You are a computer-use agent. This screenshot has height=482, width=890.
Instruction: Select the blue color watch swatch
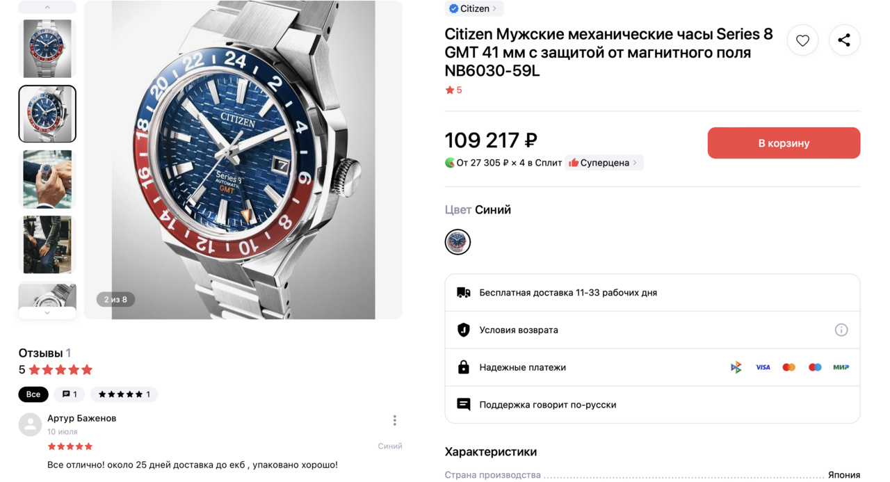[x=458, y=242]
